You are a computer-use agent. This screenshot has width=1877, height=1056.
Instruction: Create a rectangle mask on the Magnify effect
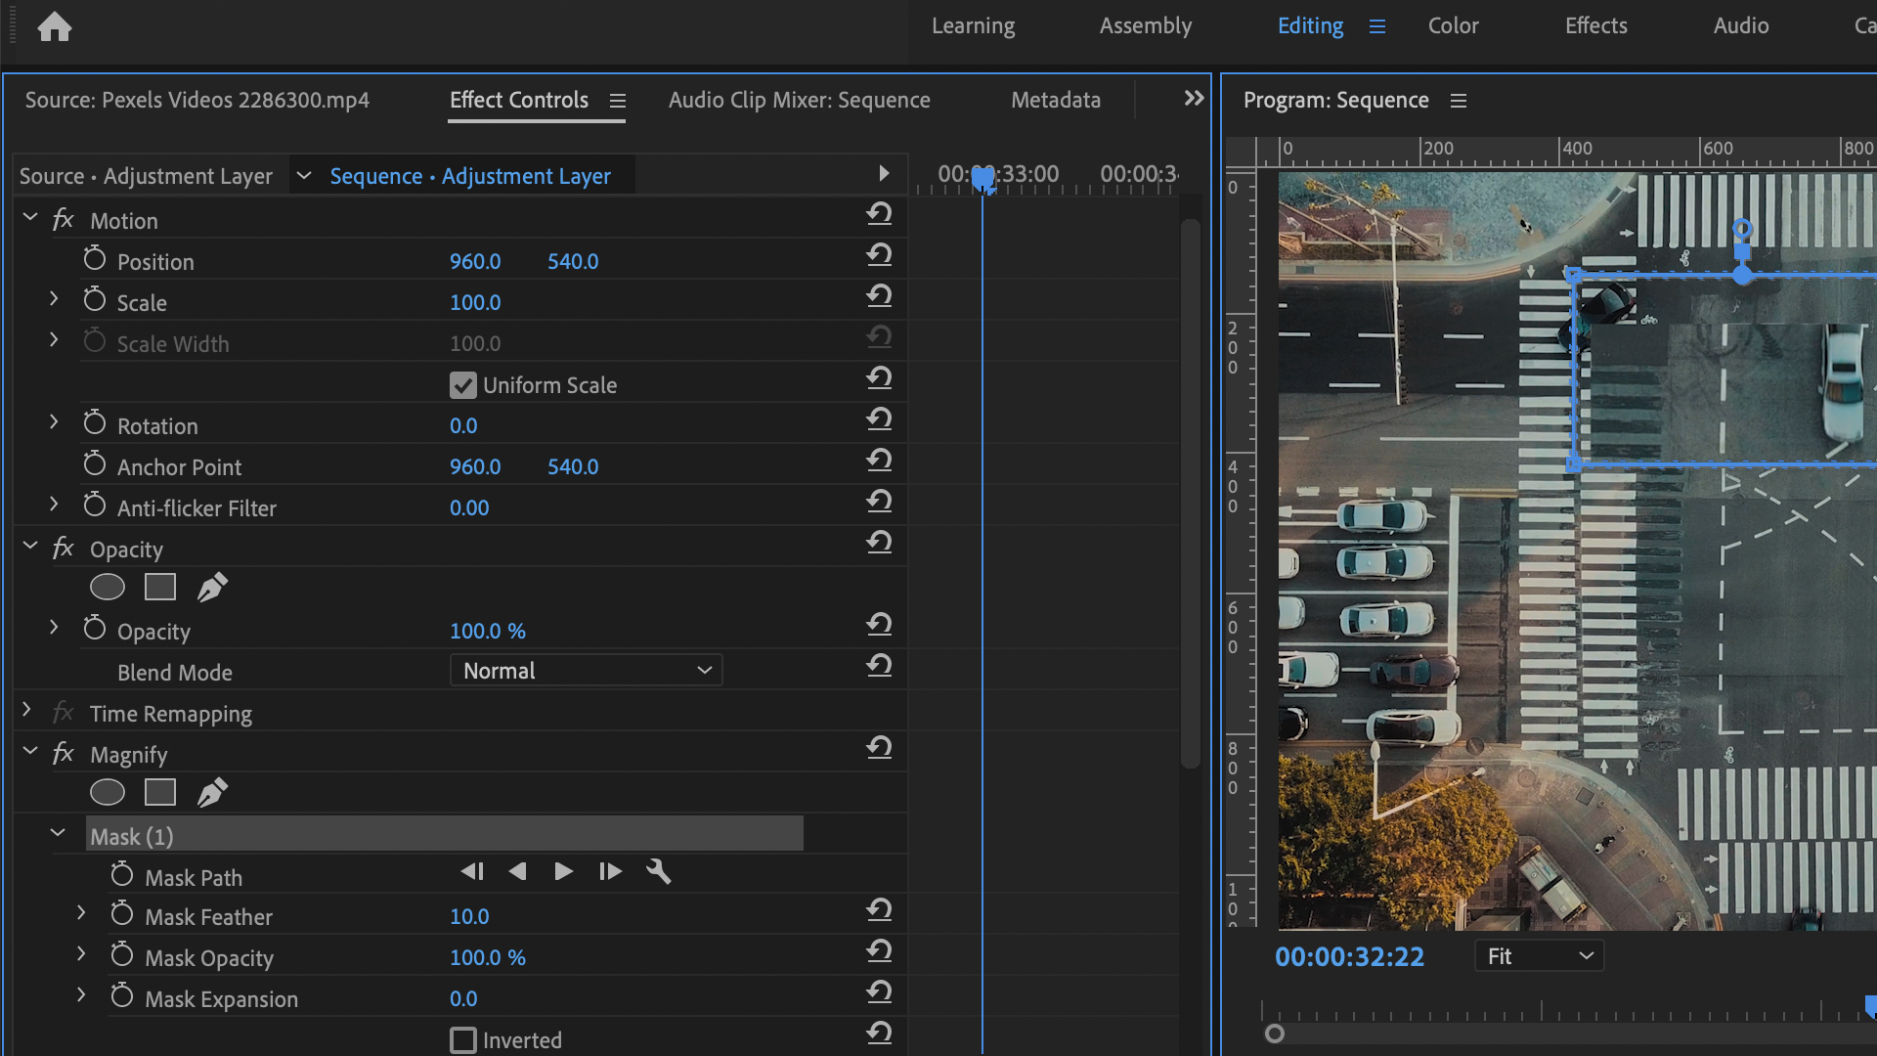click(x=159, y=792)
